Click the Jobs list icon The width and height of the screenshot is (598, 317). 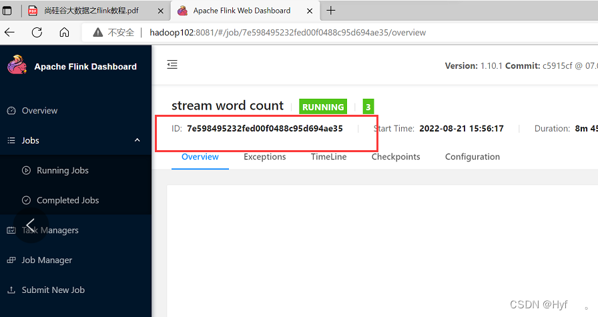[11, 140]
